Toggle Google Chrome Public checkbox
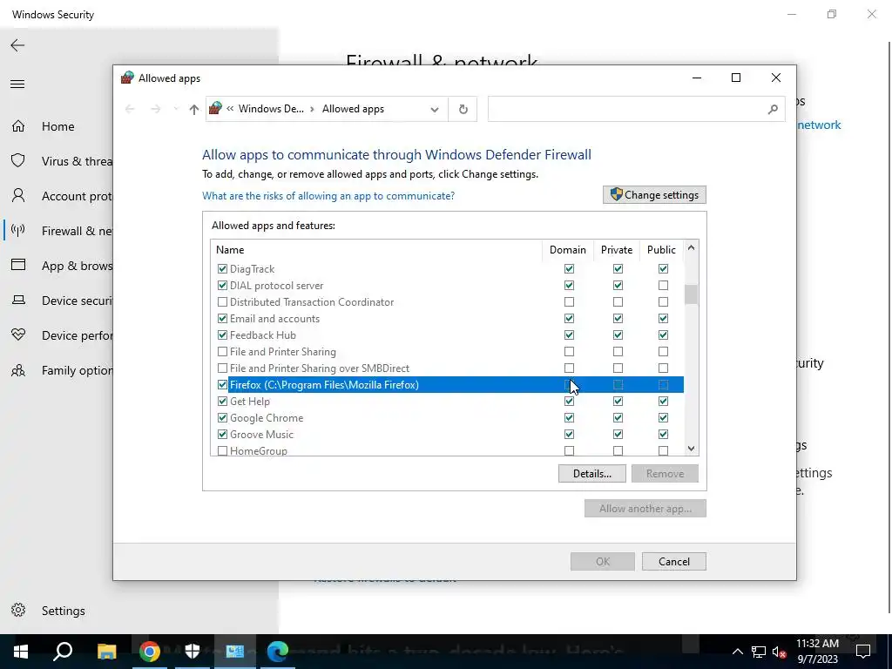The image size is (892, 669). pos(663,417)
